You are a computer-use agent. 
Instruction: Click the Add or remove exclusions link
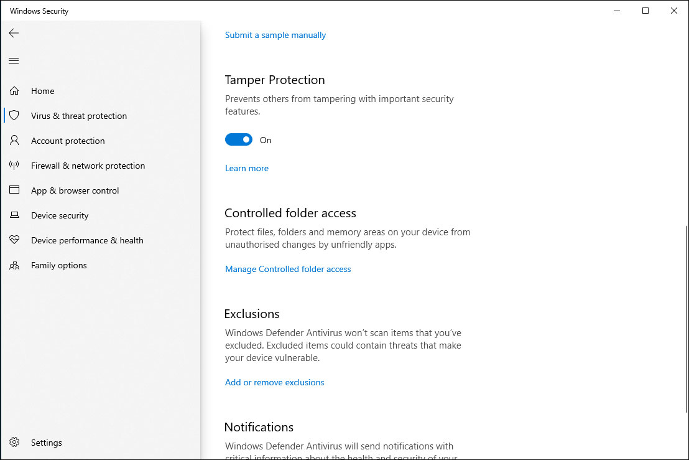click(x=275, y=382)
